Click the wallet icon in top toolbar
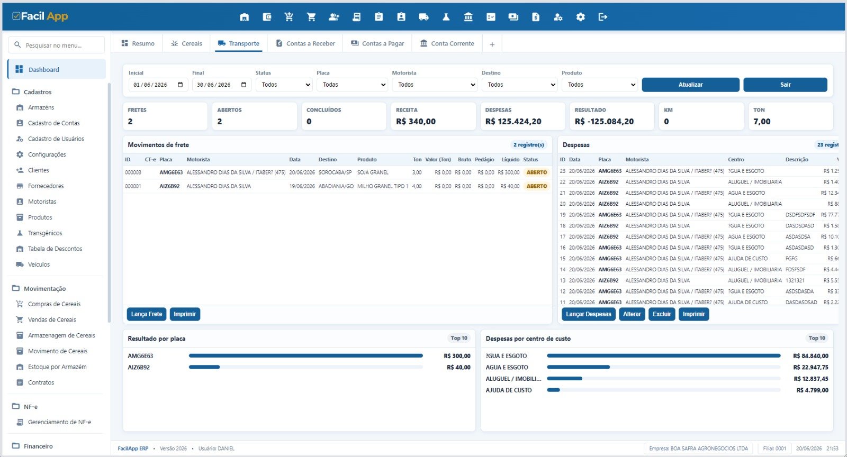847x457 pixels. (x=267, y=17)
